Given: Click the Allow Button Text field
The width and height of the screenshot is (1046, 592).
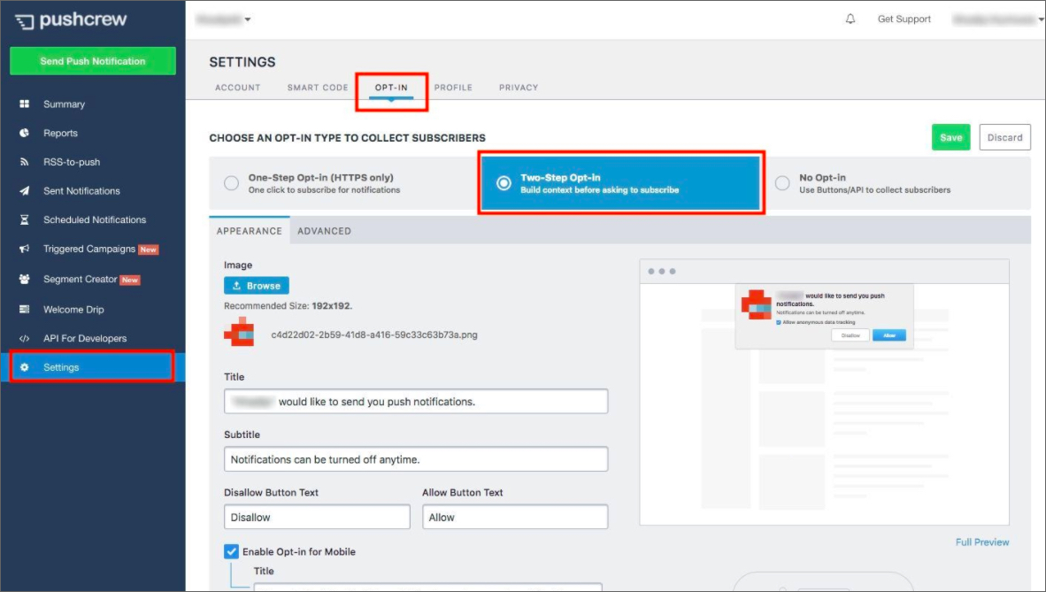Looking at the screenshot, I should (515, 517).
